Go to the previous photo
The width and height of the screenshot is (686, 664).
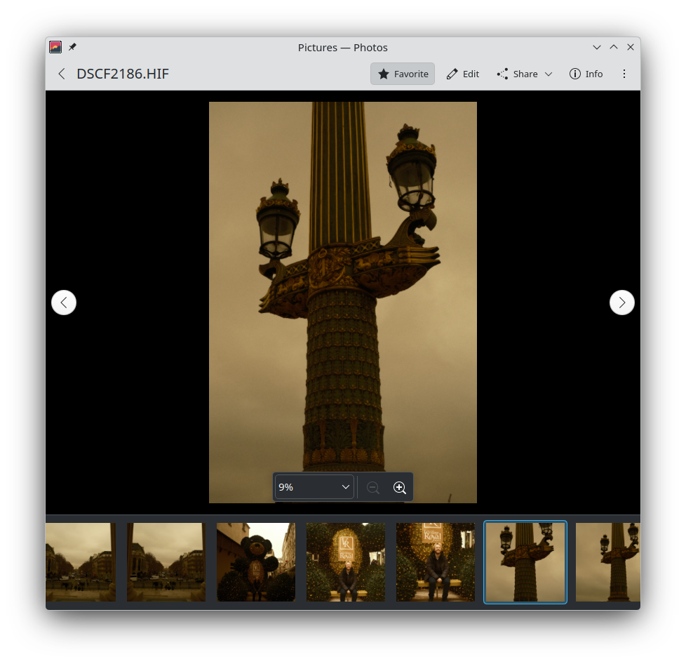(64, 303)
